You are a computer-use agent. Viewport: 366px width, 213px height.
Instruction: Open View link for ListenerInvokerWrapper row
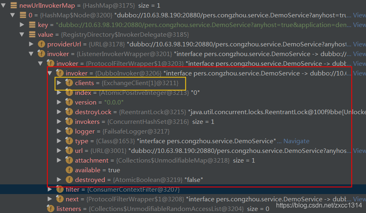[360, 54]
